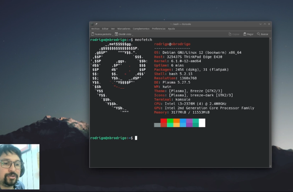Open the Editar menu

coord(105,29)
